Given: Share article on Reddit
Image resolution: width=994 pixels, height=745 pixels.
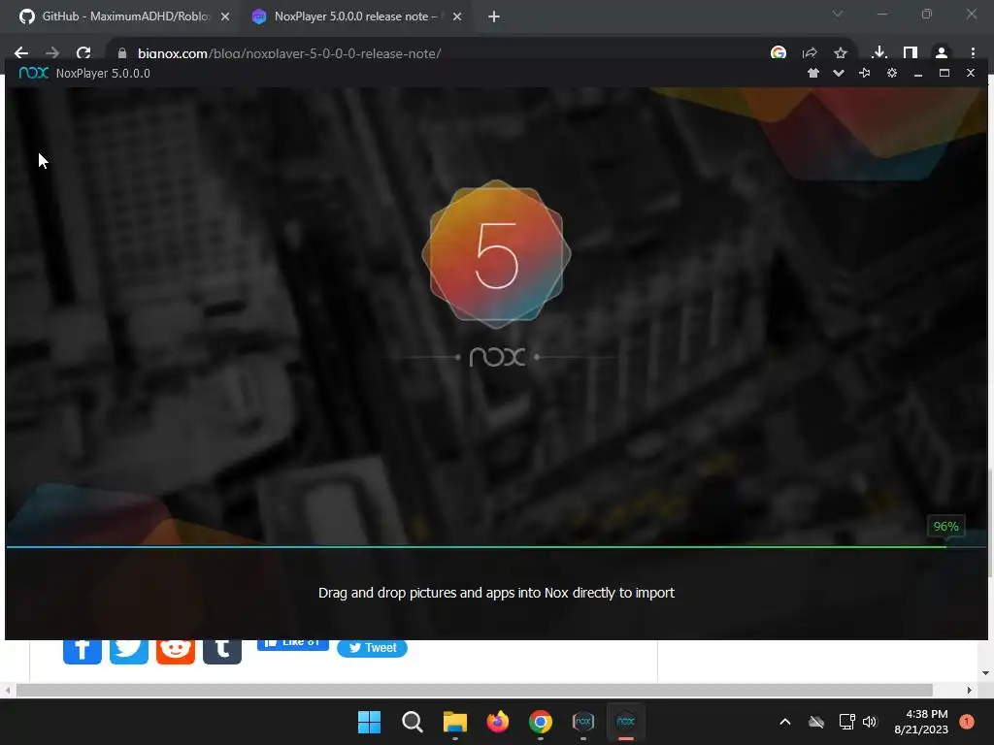Looking at the screenshot, I should tap(176, 651).
